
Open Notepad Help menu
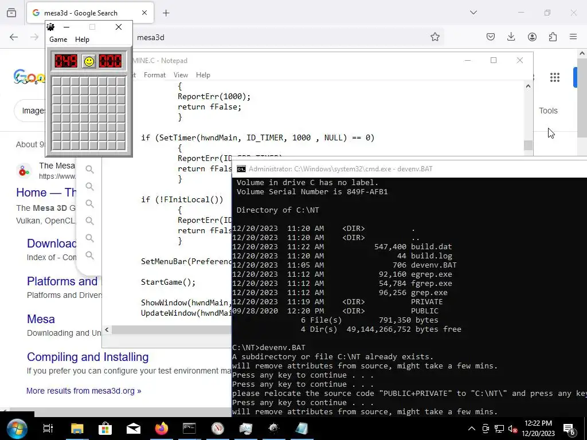203,75
